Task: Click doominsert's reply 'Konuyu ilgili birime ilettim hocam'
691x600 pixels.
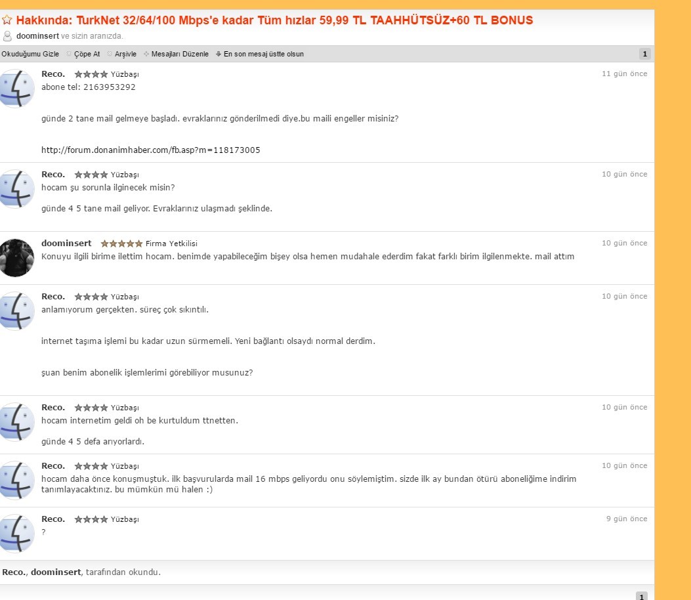Action: [308, 256]
